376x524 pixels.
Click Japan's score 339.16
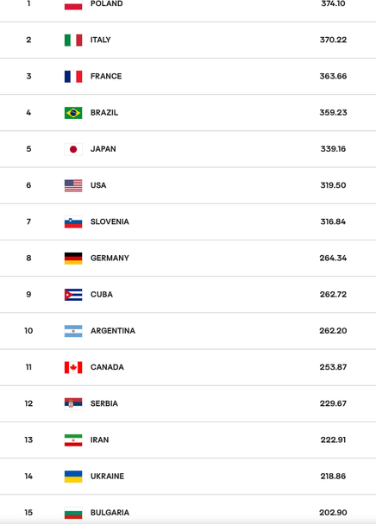pyautogui.click(x=333, y=149)
